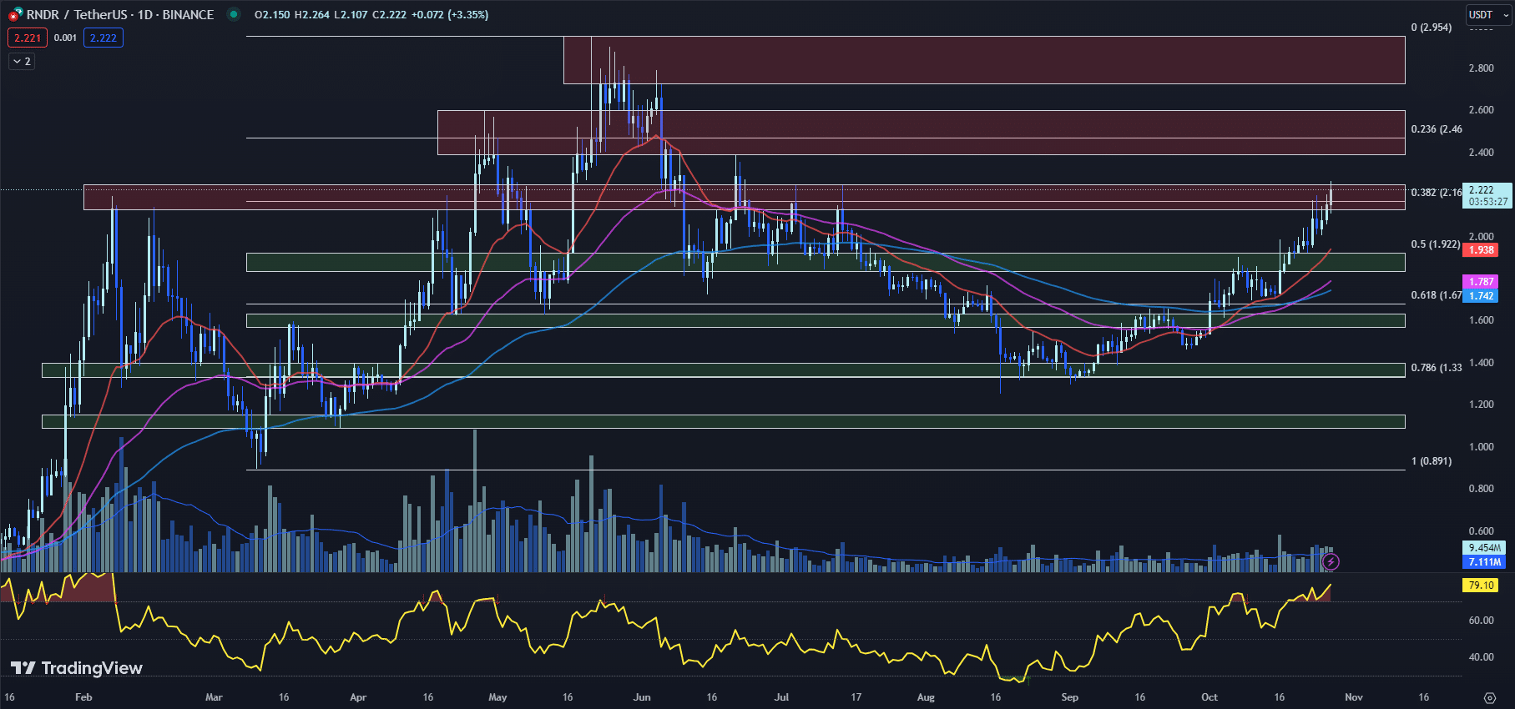This screenshot has height=709, width=1515.
Task: Select the topmost red resistance zone rectangle
Action: [x=984, y=60]
